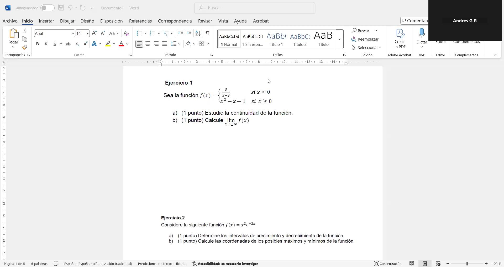504x267 pixels.
Task: Switch to the Referencias tab
Action: (140, 21)
